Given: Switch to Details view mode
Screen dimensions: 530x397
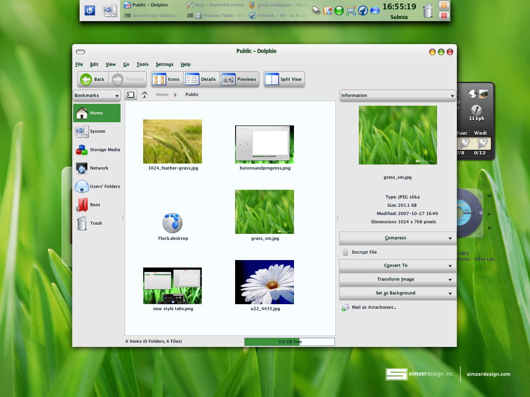Looking at the screenshot, I should click(201, 79).
